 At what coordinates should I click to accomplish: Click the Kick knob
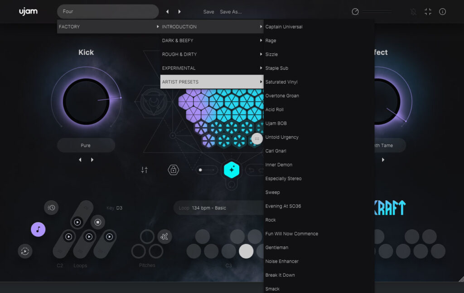tap(86, 102)
